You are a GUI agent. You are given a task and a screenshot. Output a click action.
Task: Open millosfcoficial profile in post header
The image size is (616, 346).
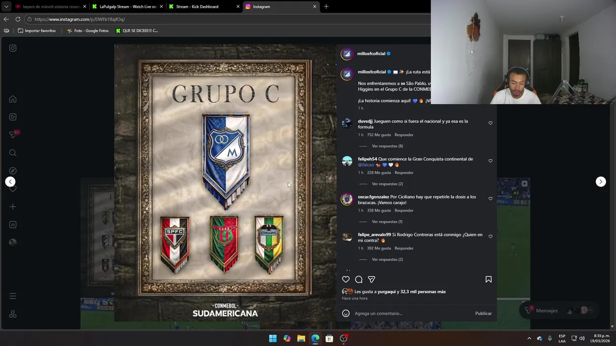tap(371, 54)
